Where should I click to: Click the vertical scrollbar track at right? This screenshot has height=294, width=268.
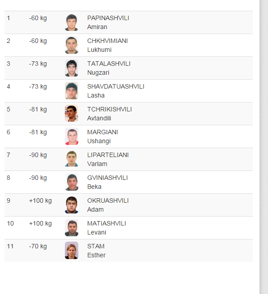[264, 147]
